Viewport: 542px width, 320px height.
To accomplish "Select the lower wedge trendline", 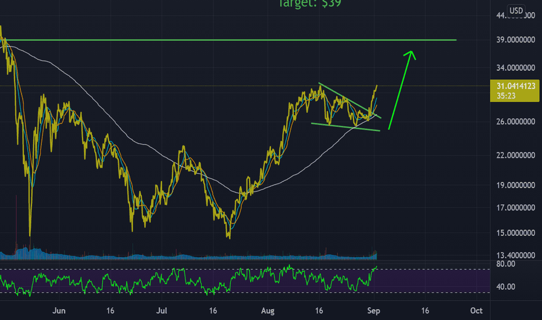I will click(345, 127).
